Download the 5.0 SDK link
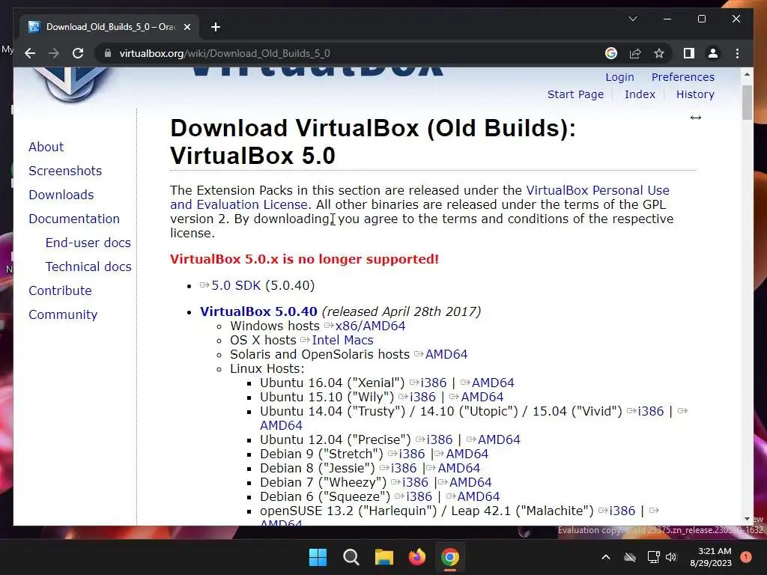The height and width of the screenshot is (575, 767). tap(236, 285)
